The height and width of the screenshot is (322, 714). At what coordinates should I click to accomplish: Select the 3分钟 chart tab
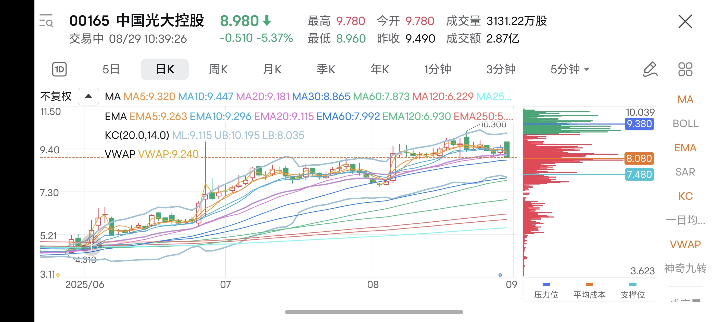click(501, 69)
